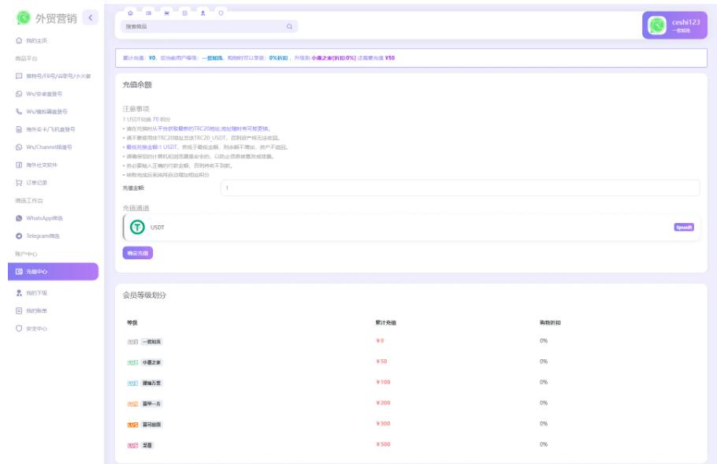Open the shopping cart icon in the top toolbar
The width and height of the screenshot is (717, 464).
click(166, 13)
